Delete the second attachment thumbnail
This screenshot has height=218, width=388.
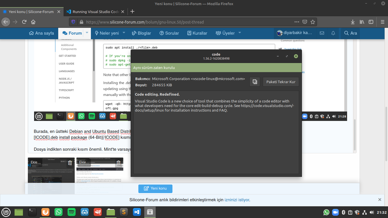coord(119,163)
